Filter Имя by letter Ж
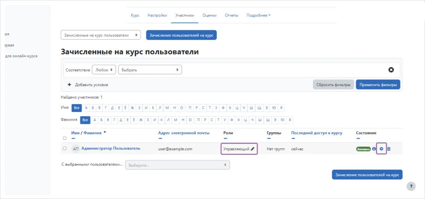This screenshot has width=425, height=199. 132,108
